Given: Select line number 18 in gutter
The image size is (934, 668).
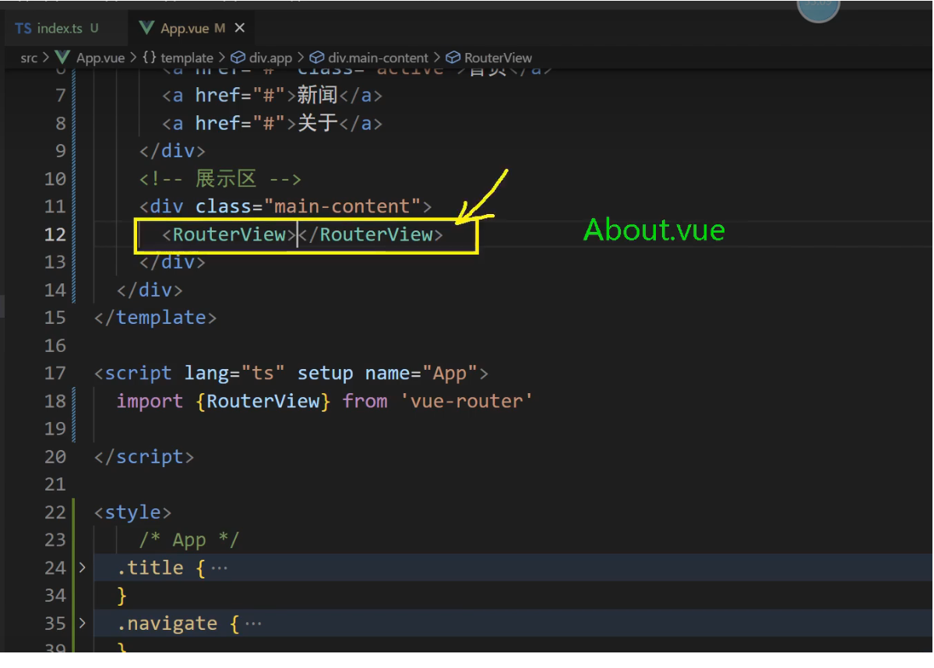Looking at the screenshot, I should [x=55, y=401].
